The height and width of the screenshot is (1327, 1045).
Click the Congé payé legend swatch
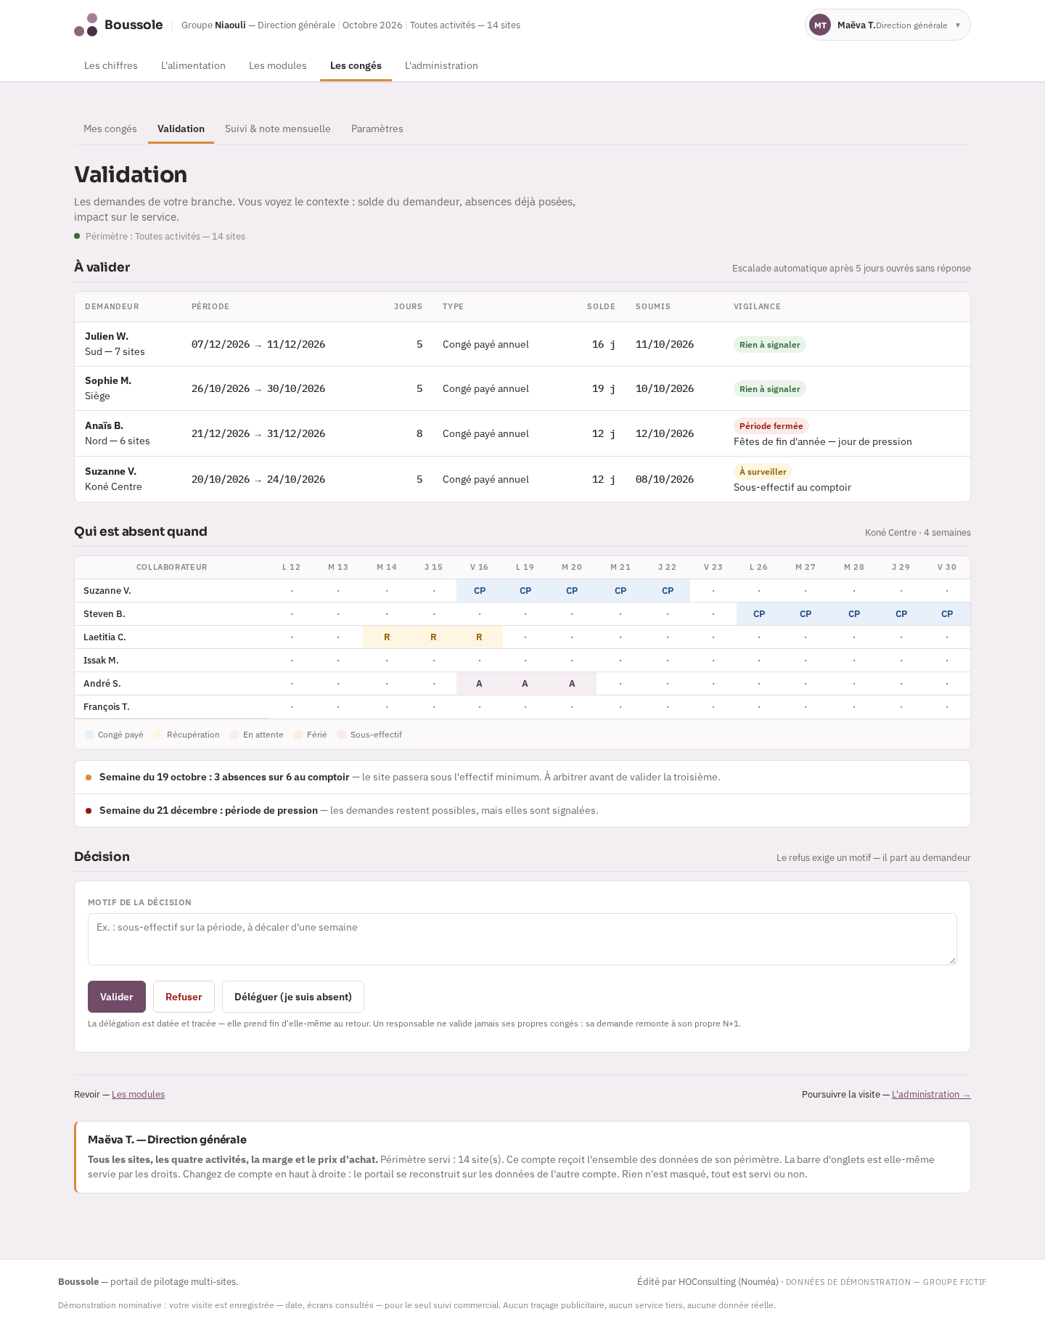click(89, 735)
